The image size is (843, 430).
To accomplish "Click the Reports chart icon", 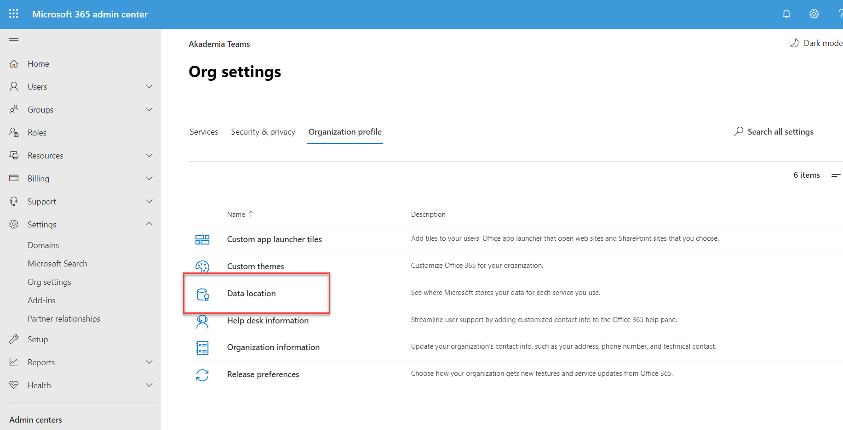I will coord(14,362).
